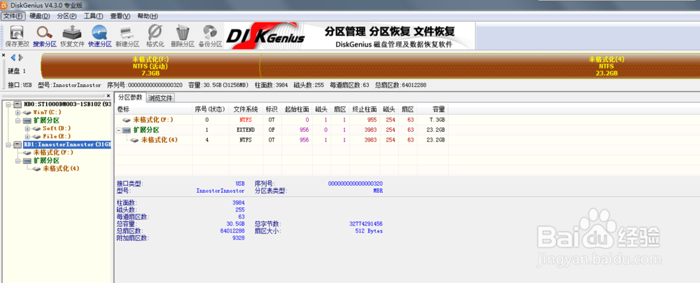Select the 扩展分区 row in partition table

(281, 130)
